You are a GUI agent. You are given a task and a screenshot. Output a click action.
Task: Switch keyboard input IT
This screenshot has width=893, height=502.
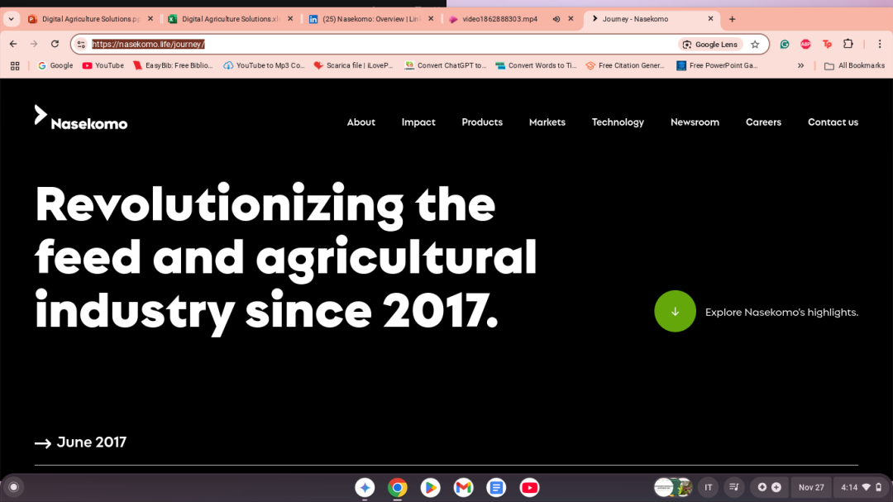tap(708, 487)
